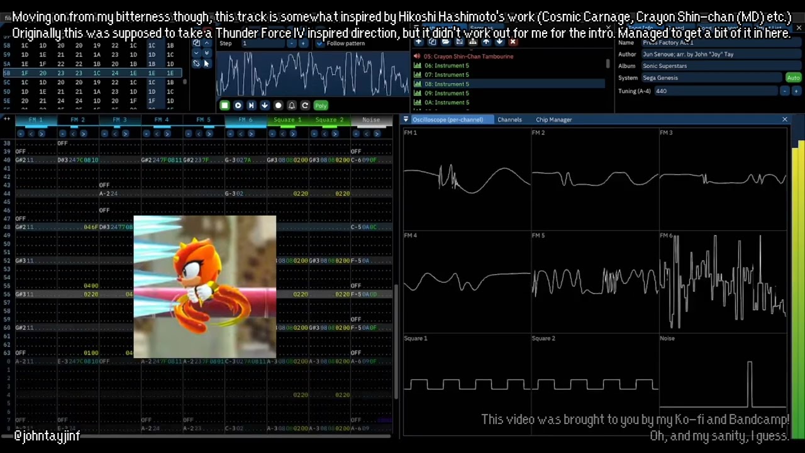Open the oscilloscope panel dropdown triangle

[406, 120]
